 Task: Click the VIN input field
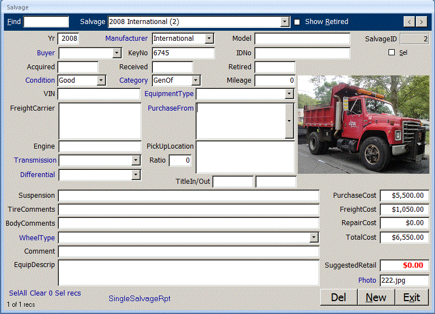[x=99, y=94]
